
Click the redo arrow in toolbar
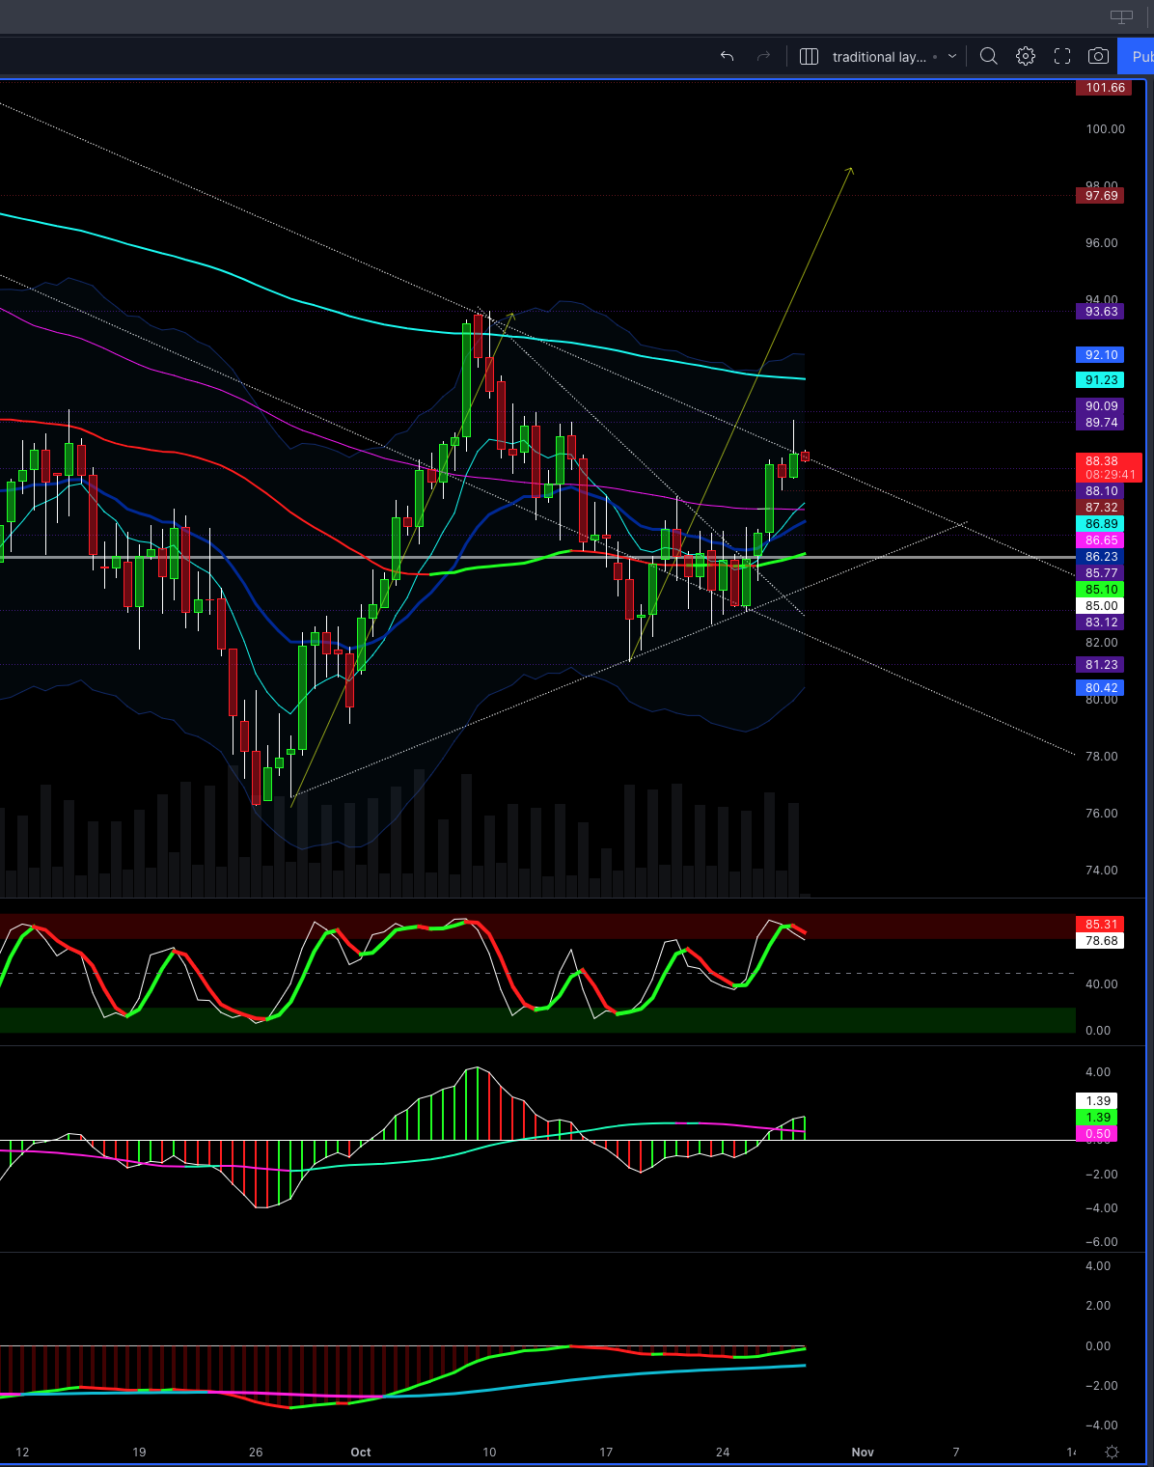pyautogui.click(x=763, y=57)
